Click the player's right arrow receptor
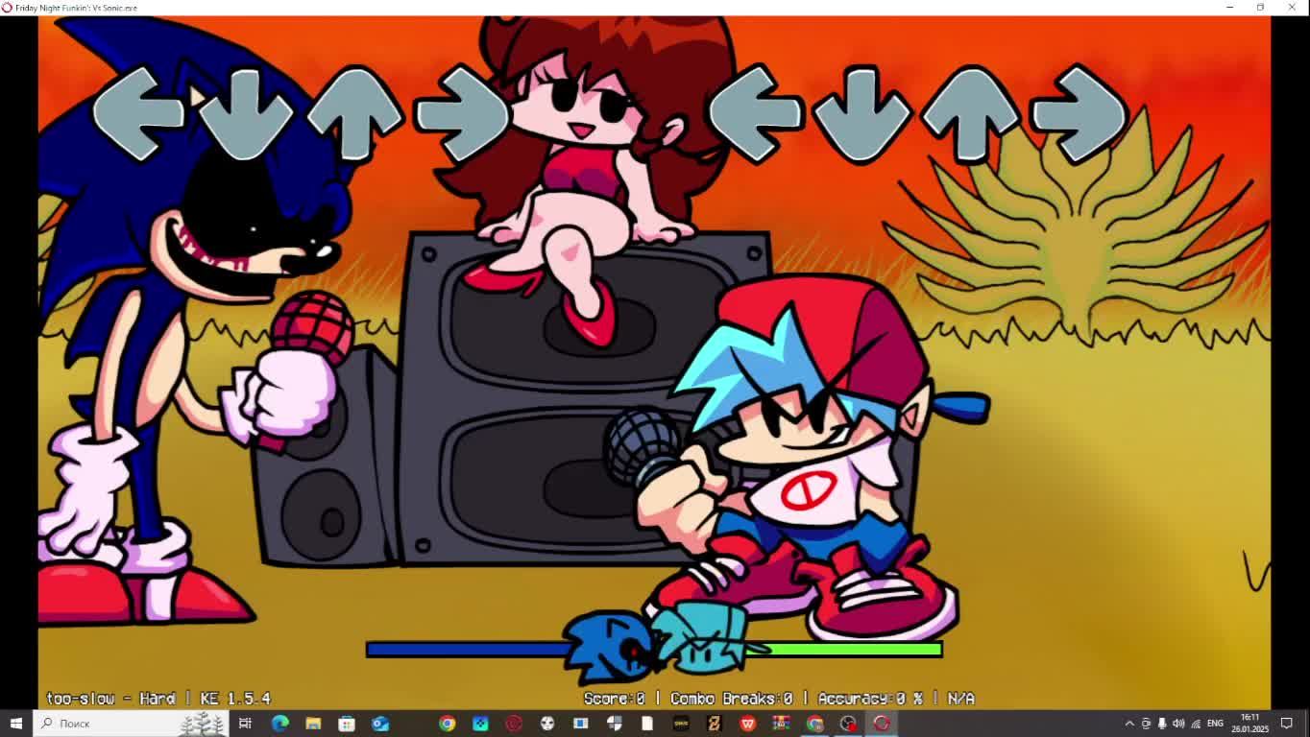Image resolution: width=1310 pixels, height=737 pixels. 1079,114
